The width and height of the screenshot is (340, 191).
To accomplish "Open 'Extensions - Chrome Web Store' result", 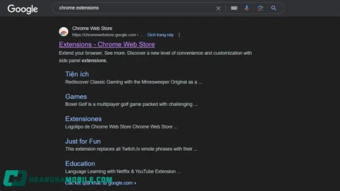I will pyautogui.click(x=107, y=44).
